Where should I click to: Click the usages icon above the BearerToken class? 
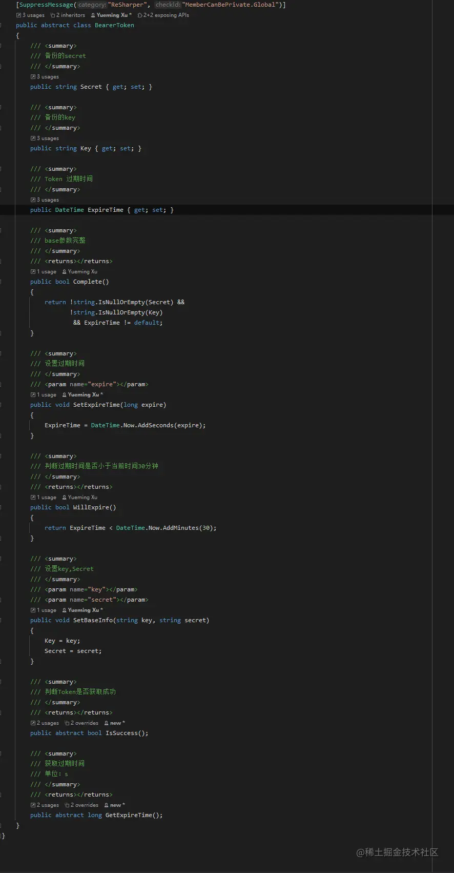(19, 15)
